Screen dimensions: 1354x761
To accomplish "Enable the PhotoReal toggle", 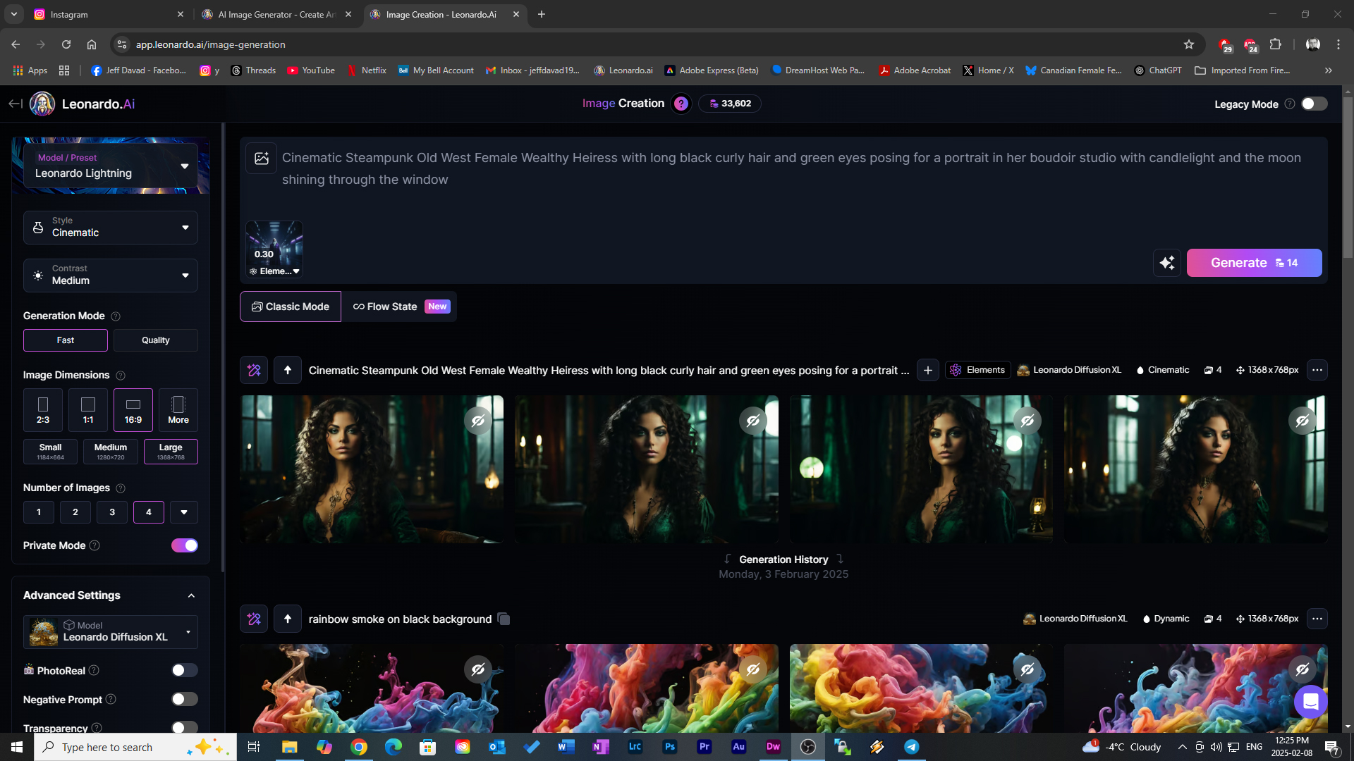I will point(184,670).
